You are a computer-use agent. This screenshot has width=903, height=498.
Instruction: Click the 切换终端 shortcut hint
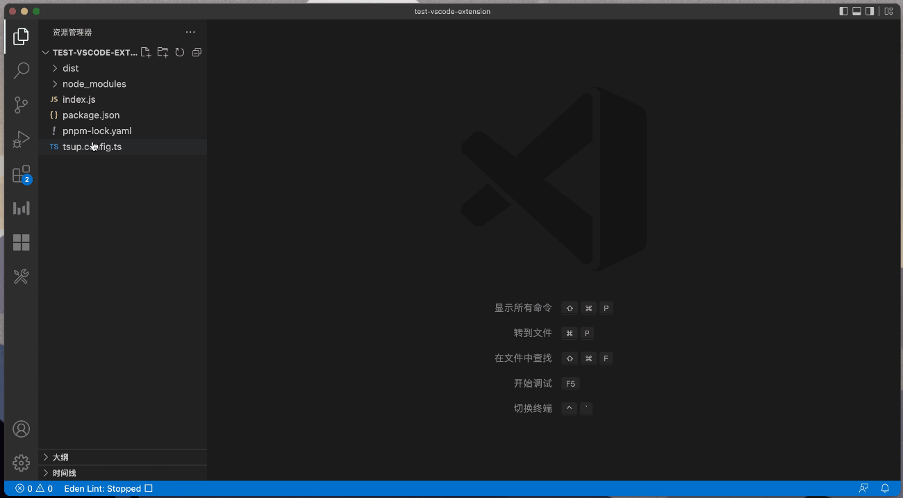[533, 408]
